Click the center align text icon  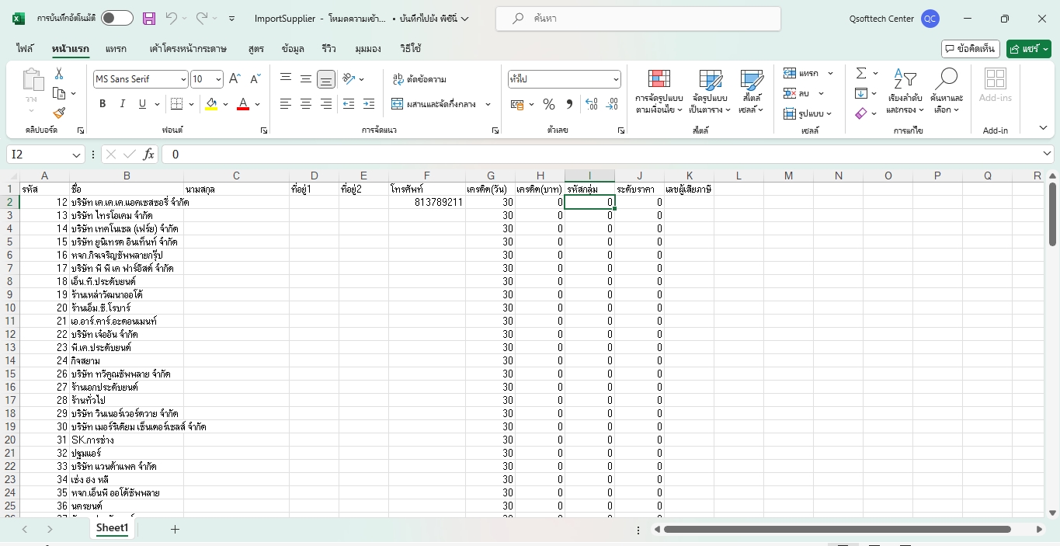coord(306,104)
